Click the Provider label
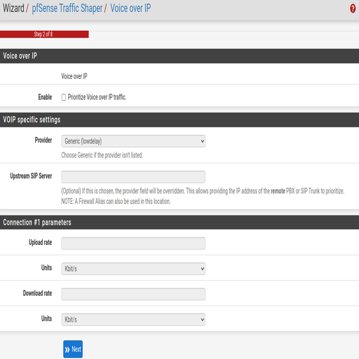The width and height of the screenshot is (359, 359). [x=43, y=140]
